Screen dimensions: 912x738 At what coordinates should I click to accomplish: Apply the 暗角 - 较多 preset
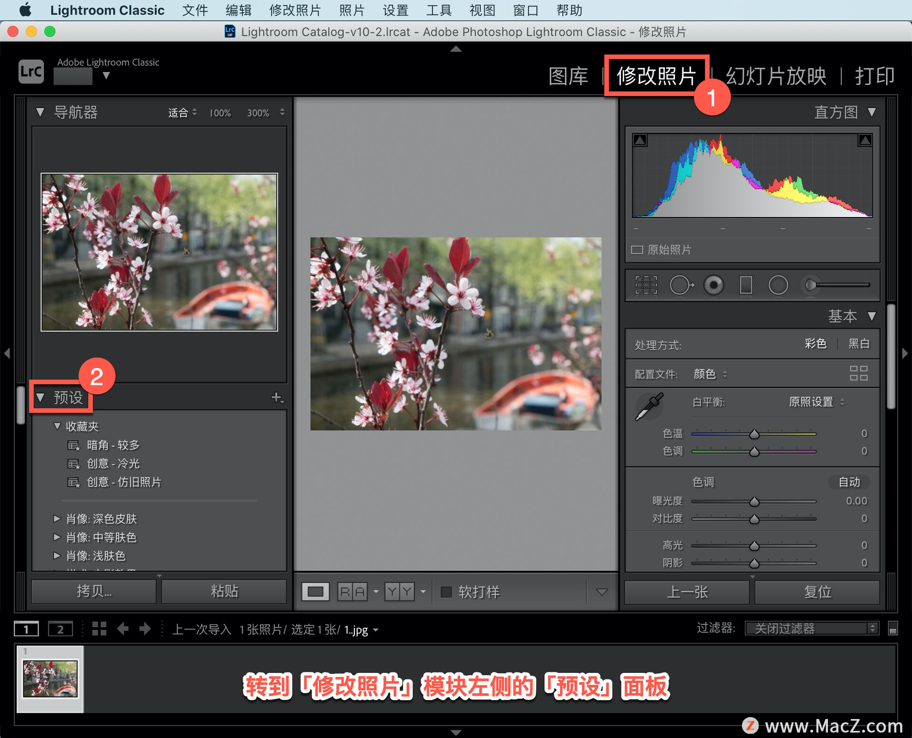pyautogui.click(x=113, y=445)
